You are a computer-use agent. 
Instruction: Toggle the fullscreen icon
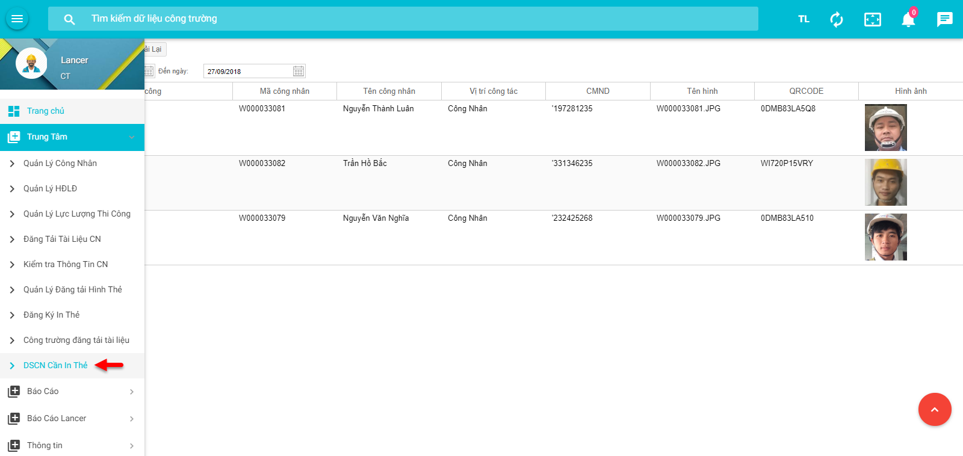[x=872, y=19]
